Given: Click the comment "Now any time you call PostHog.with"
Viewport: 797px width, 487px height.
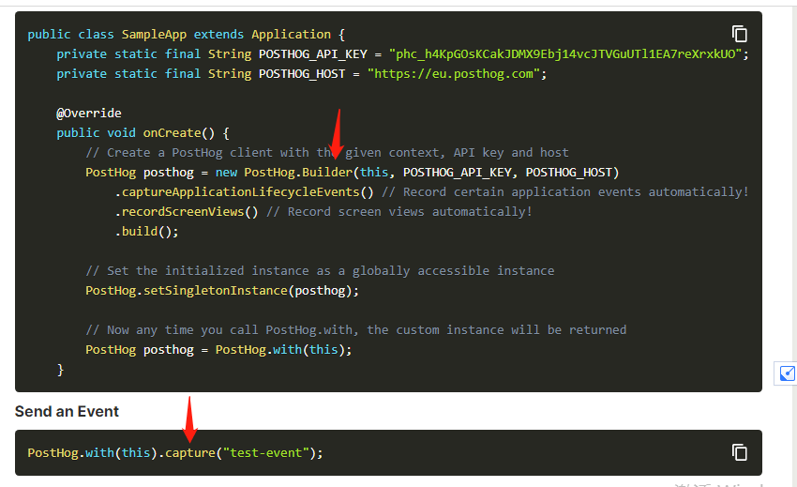Looking at the screenshot, I should (355, 329).
